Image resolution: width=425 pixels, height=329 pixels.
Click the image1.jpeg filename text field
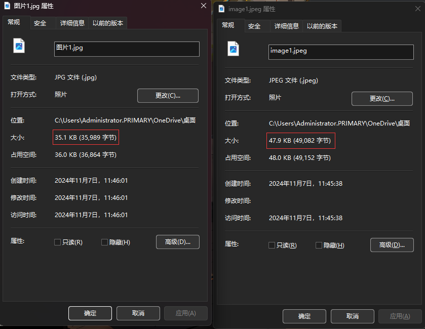click(340, 52)
